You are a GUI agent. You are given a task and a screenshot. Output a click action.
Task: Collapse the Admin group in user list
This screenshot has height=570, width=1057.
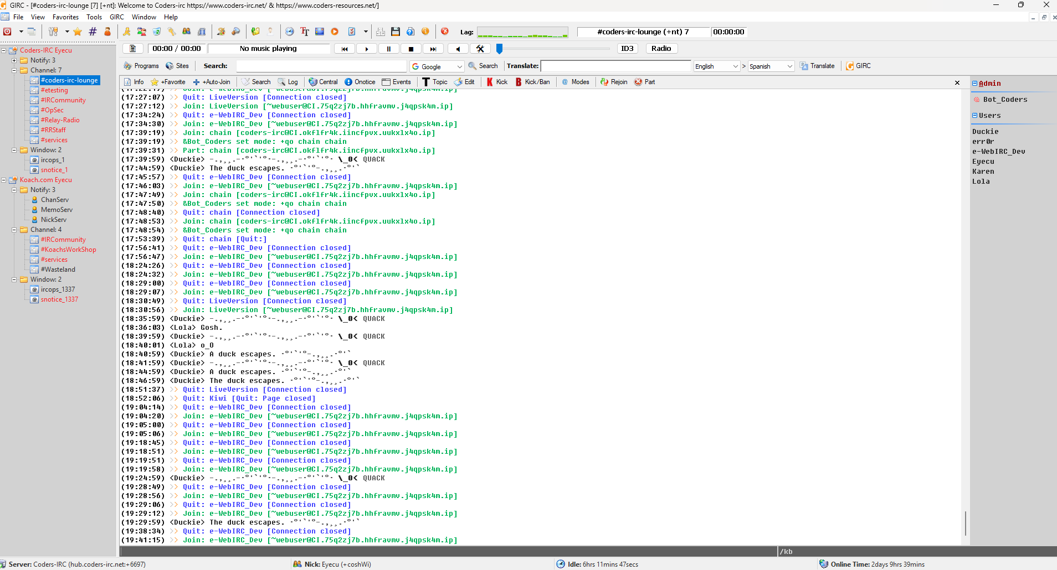[x=974, y=84]
